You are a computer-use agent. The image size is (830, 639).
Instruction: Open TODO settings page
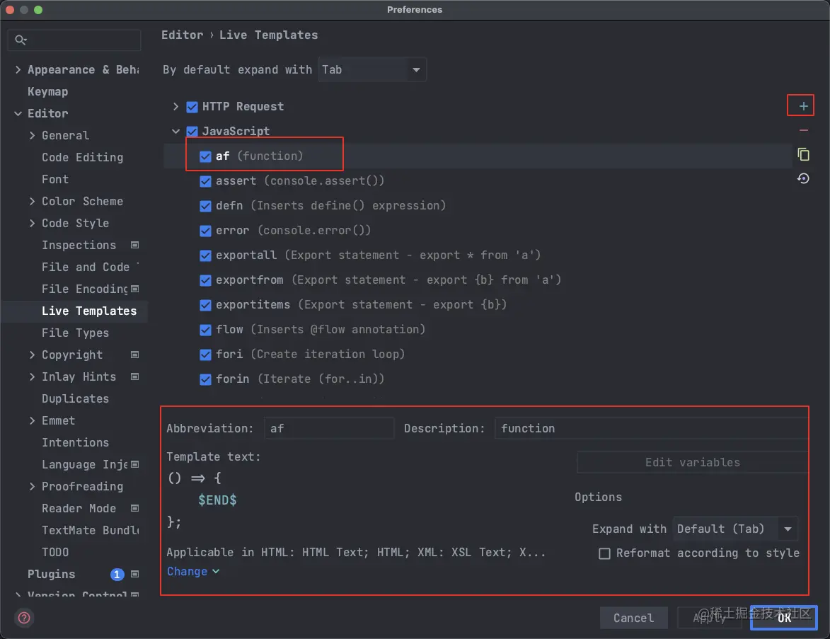tap(55, 552)
